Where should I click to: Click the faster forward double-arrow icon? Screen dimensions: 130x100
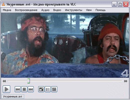click(126, 81)
